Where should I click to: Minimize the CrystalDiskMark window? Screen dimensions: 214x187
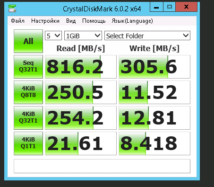click(156, 7)
